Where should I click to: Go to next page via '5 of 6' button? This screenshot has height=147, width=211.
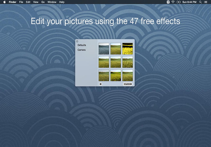[128, 84]
